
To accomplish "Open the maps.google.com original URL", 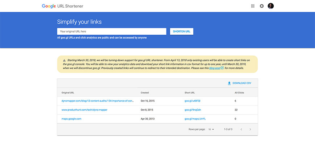I will tap(71, 119).
